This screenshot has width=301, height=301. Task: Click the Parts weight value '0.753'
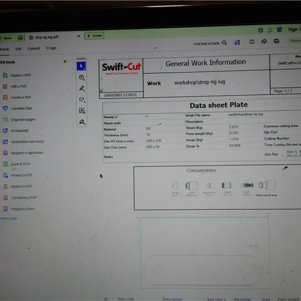[233, 133]
